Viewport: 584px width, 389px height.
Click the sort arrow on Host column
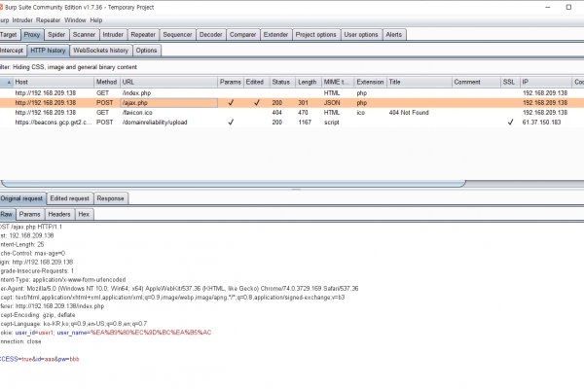tap(7, 82)
